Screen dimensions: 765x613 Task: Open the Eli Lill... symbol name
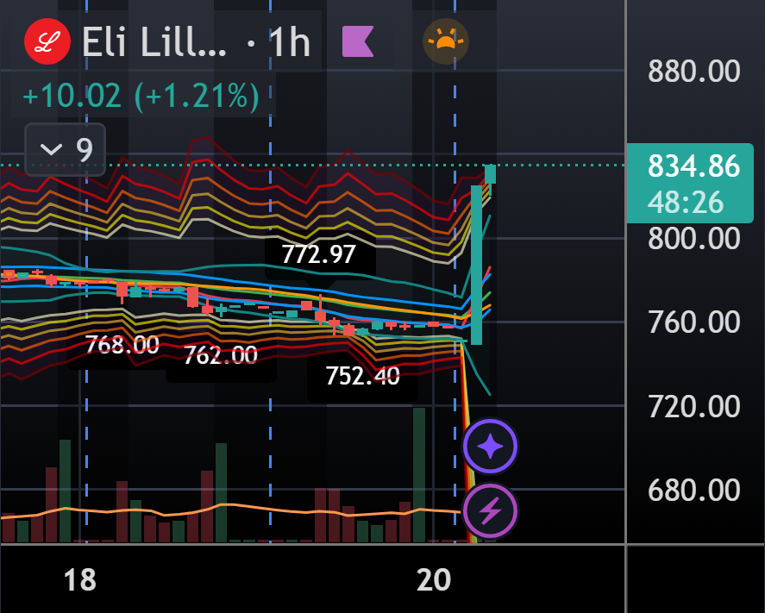(x=154, y=42)
